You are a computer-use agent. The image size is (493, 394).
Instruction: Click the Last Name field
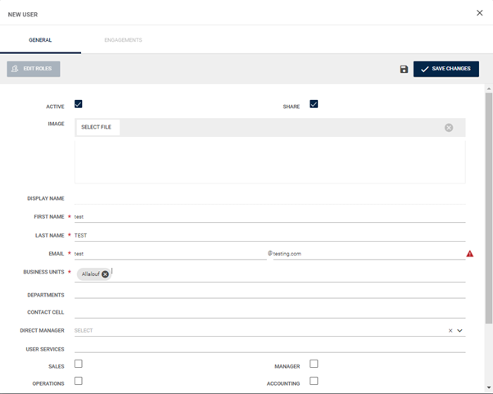[269, 235]
